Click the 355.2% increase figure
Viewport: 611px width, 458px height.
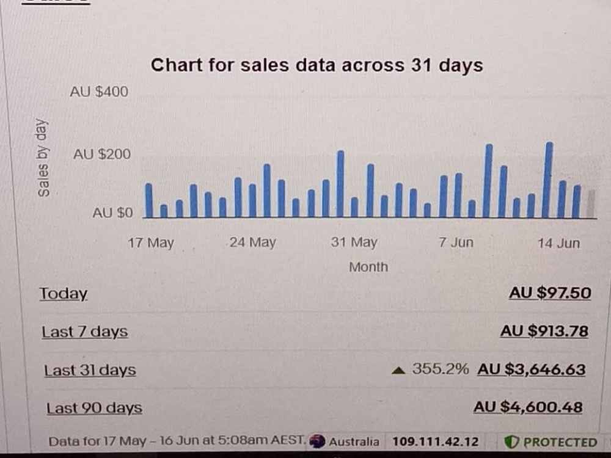[441, 369]
